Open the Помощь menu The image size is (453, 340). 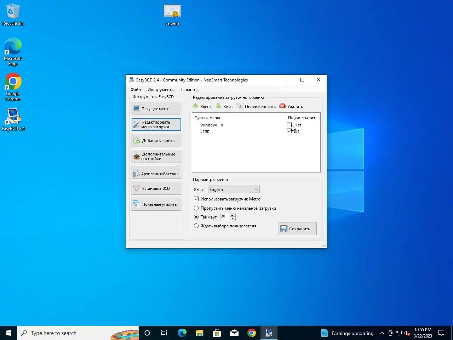coord(190,90)
